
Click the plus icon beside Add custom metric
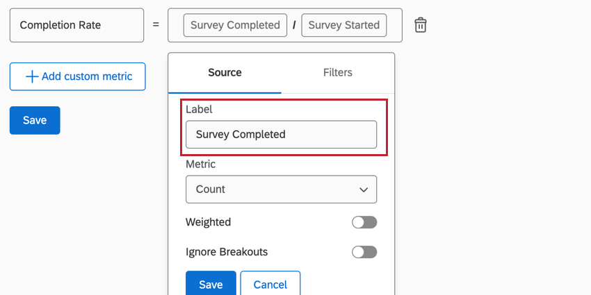[x=31, y=76]
